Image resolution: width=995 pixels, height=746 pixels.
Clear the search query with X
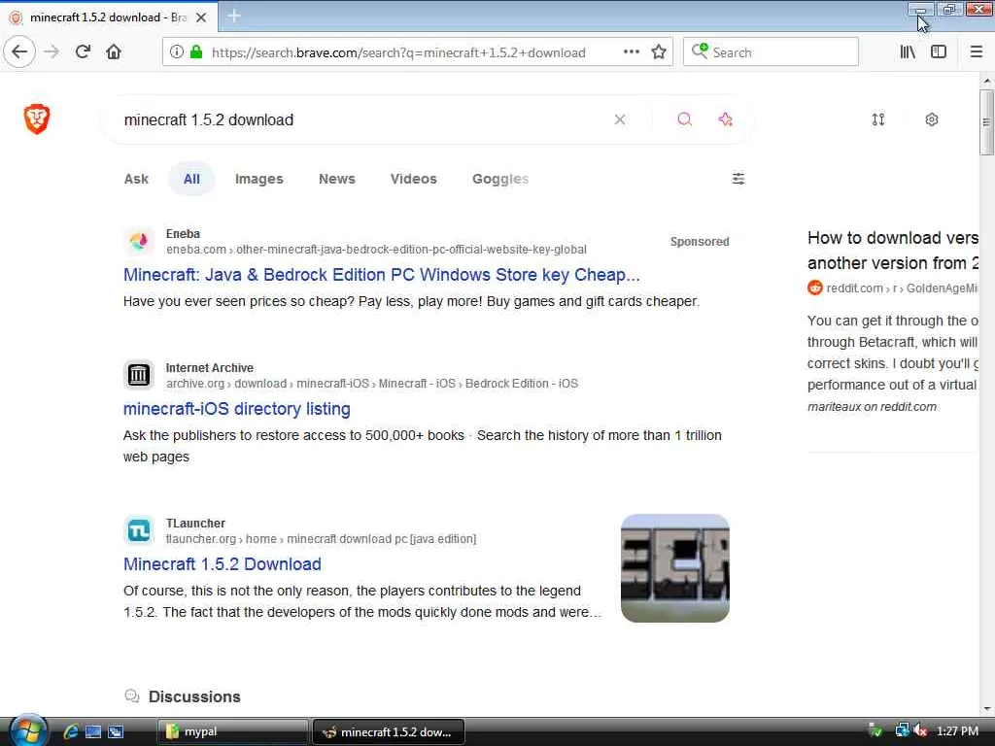(x=620, y=119)
